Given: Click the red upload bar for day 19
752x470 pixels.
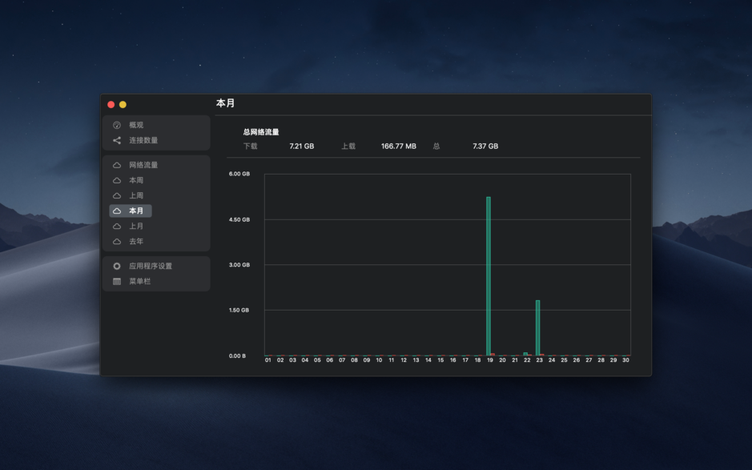Looking at the screenshot, I should coord(493,355).
